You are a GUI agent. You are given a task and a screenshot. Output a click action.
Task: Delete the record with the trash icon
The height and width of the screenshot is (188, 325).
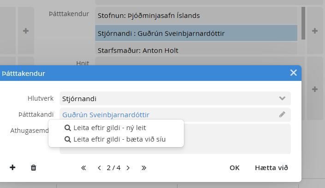(x=33, y=168)
